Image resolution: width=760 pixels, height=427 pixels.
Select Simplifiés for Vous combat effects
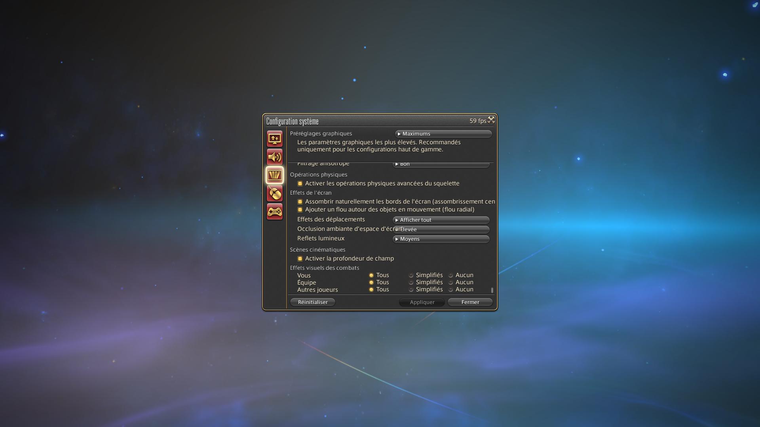tap(411, 275)
